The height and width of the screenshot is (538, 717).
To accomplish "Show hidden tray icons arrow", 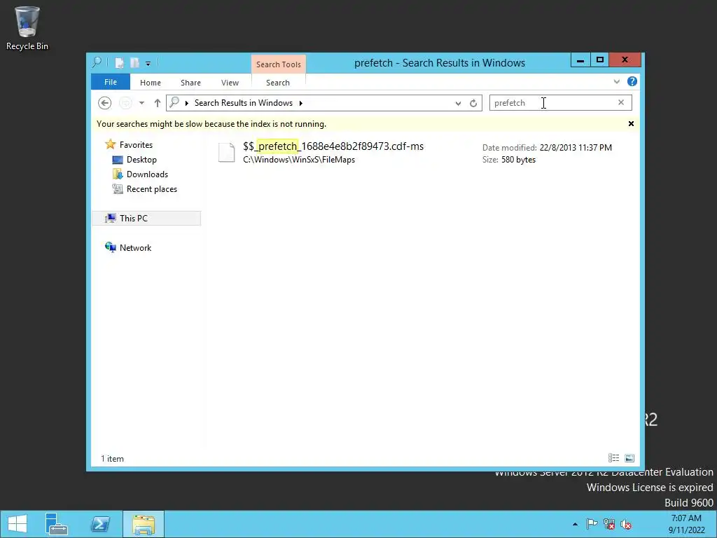I will tap(576, 524).
